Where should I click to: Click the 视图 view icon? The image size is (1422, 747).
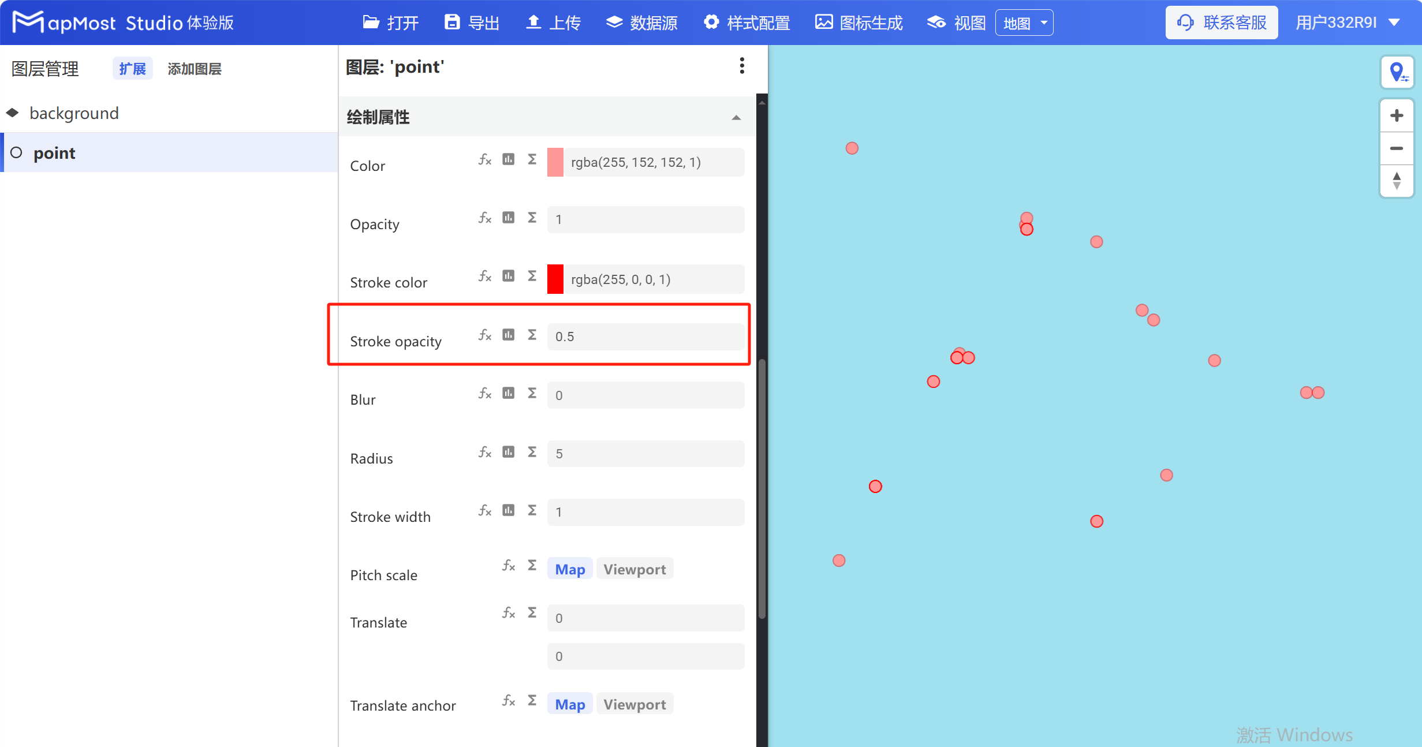click(936, 23)
